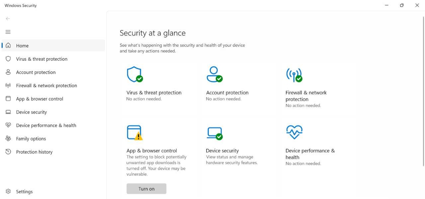Viewport: 425px width, 199px height.
Task: Open Firewall & network protection sidebar item
Action: 46,86
